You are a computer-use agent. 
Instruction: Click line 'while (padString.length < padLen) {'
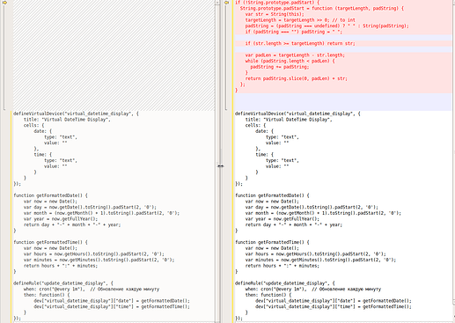290,61
